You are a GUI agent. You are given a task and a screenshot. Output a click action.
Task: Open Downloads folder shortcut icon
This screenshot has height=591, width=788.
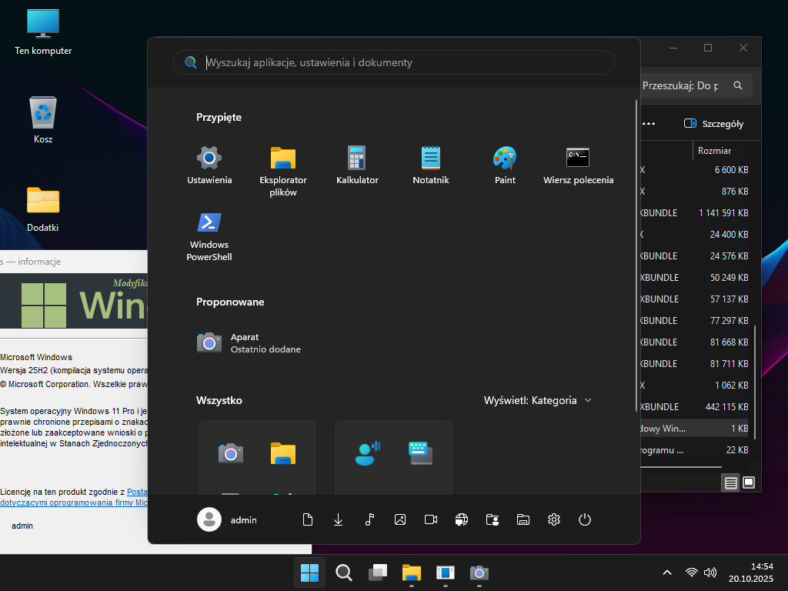pyautogui.click(x=339, y=519)
